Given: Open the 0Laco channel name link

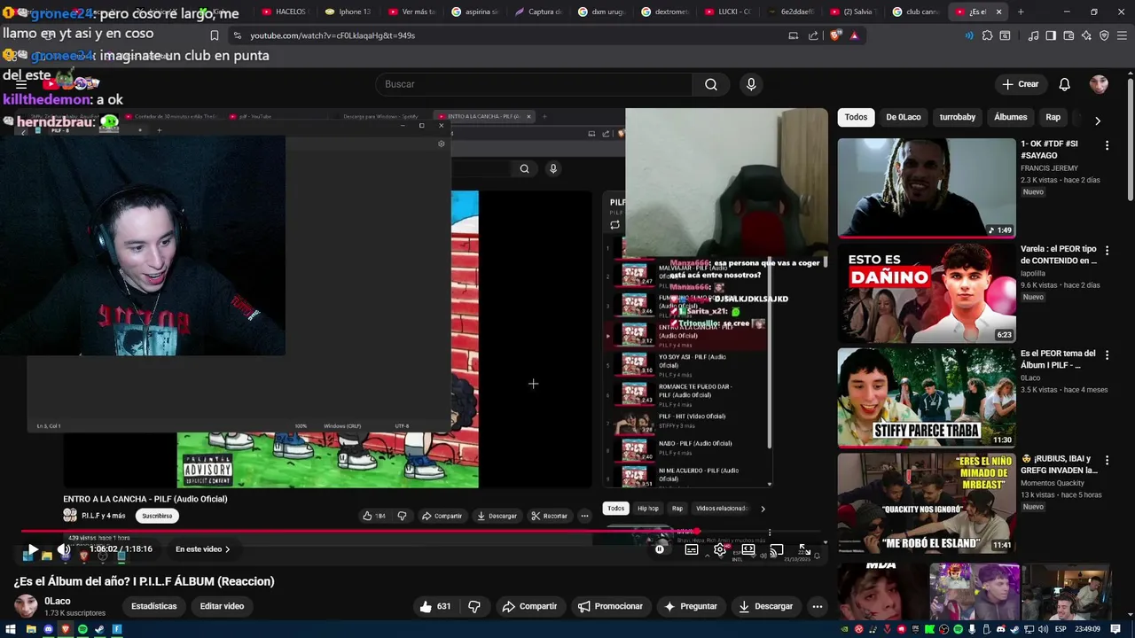Looking at the screenshot, I should tap(58, 601).
